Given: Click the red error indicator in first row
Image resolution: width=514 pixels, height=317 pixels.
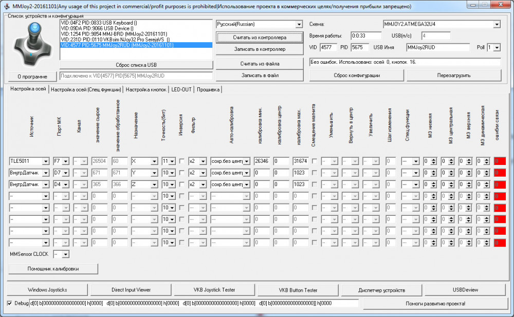Looking at the screenshot, I should click(500, 161).
